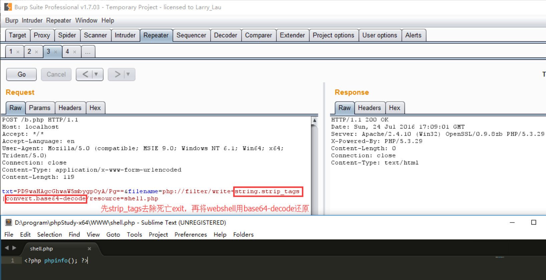Image resolution: width=546 pixels, height=280 pixels.
Task: Open the Burp menu
Action: [x=12, y=20]
